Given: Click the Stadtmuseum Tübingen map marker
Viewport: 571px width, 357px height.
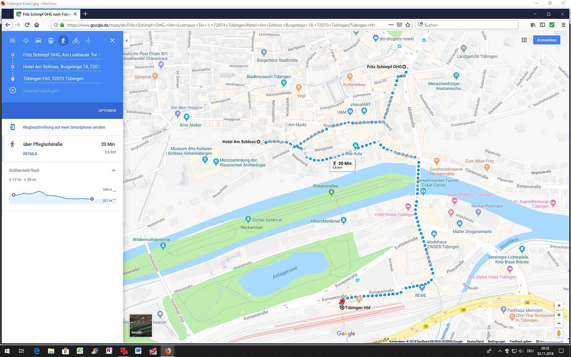Looking at the screenshot, I should (284, 83).
